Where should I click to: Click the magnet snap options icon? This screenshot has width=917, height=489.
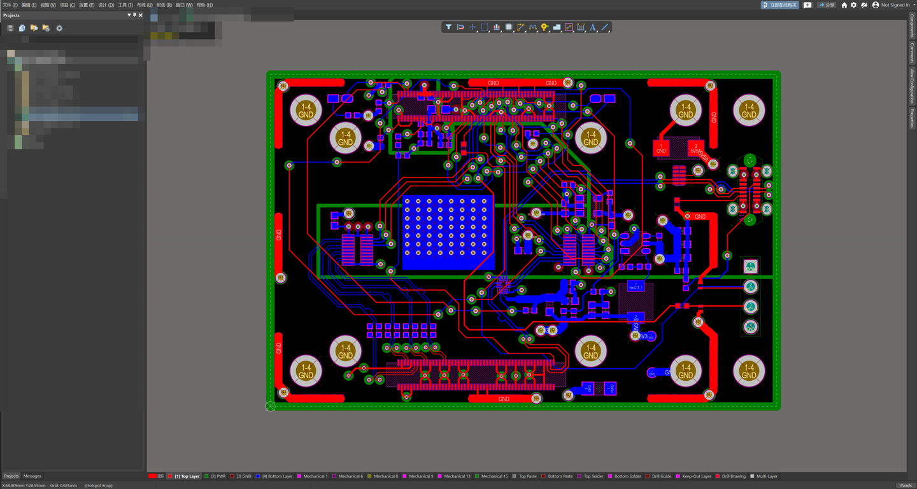click(x=460, y=27)
